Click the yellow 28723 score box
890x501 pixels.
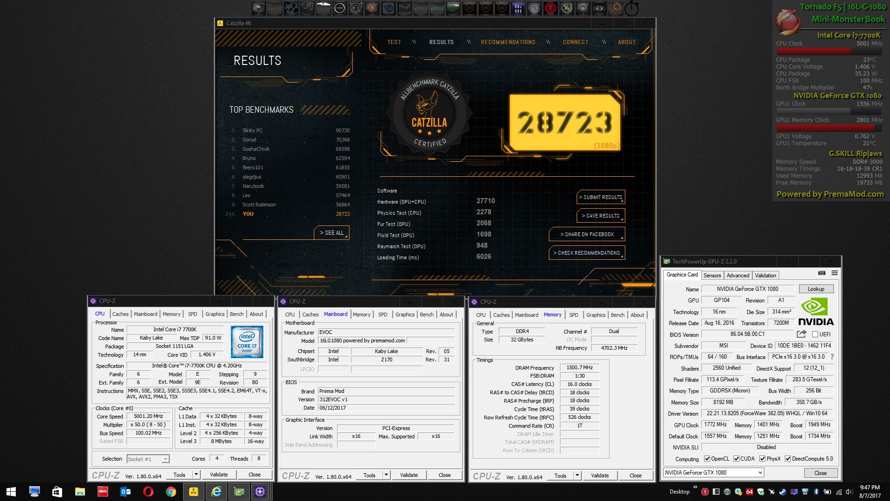[565, 122]
